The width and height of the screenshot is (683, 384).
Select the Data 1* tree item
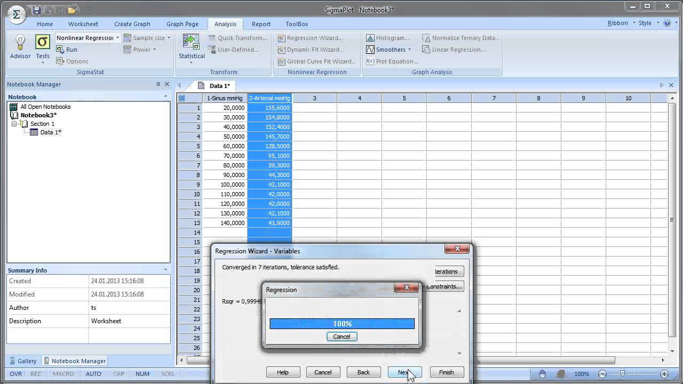coord(50,132)
